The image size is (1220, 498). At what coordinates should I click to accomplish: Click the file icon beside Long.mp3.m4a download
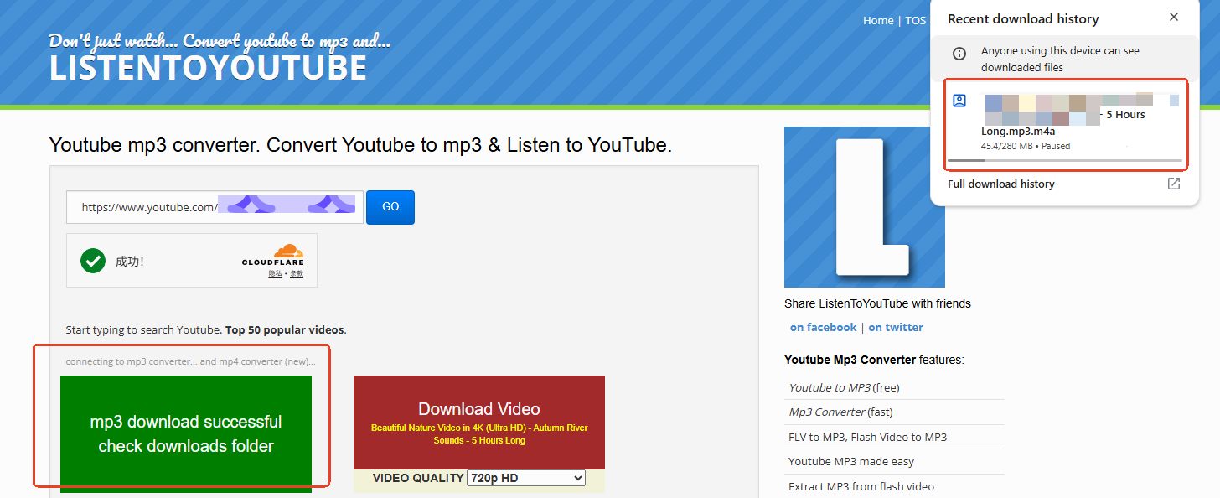[959, 100]
